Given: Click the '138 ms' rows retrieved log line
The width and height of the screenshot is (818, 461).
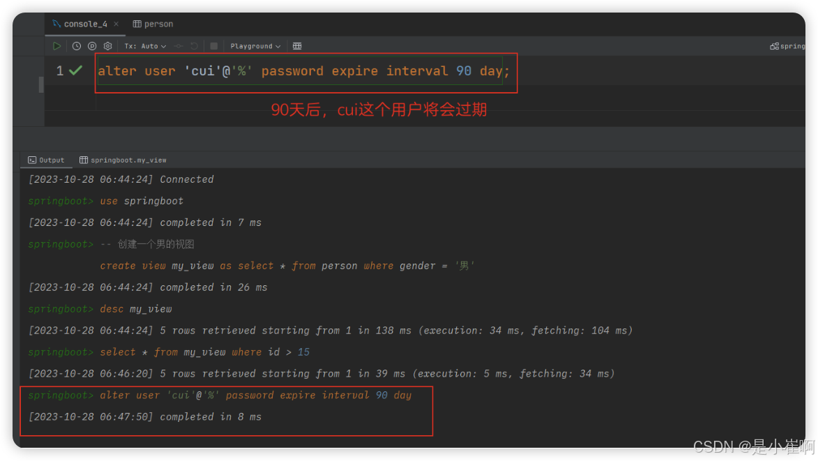Looking at the screenshot, I should [x=331, y=331].
